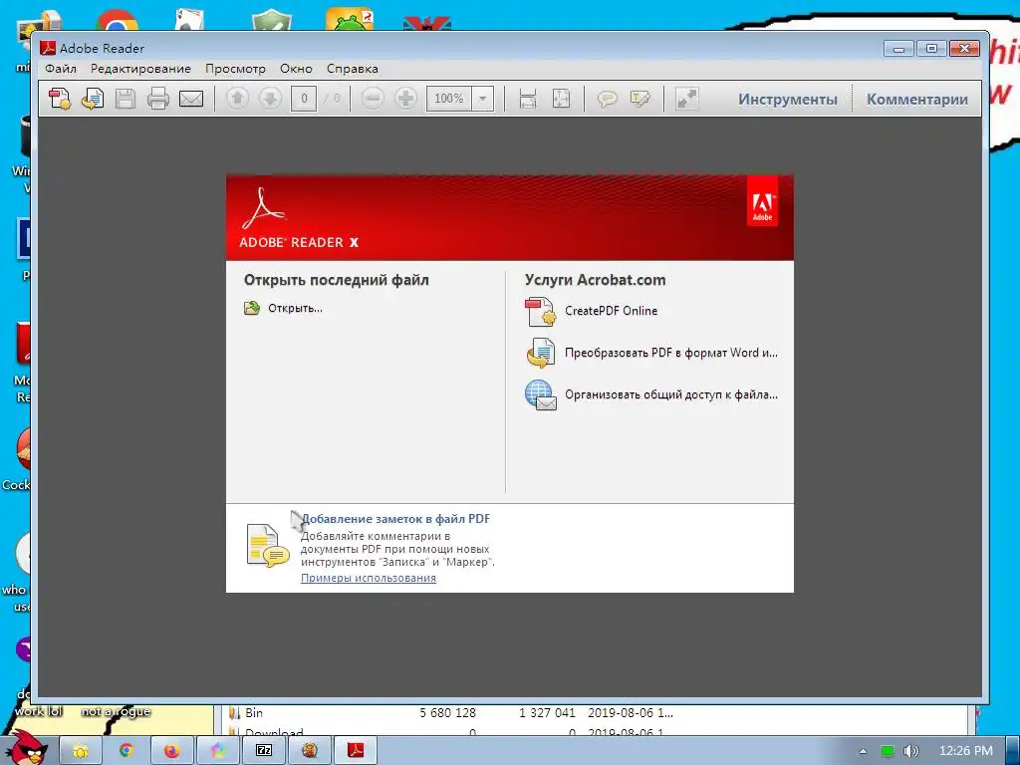Click the previous page up-arrow icon
This screenshot has width=1020, height=765.
pos(237,99)
